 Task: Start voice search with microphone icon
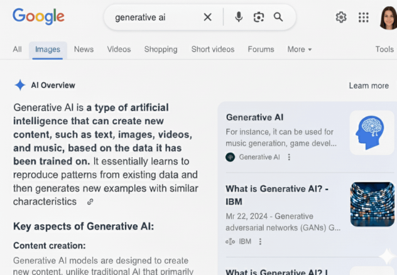(x=239, y=17)
